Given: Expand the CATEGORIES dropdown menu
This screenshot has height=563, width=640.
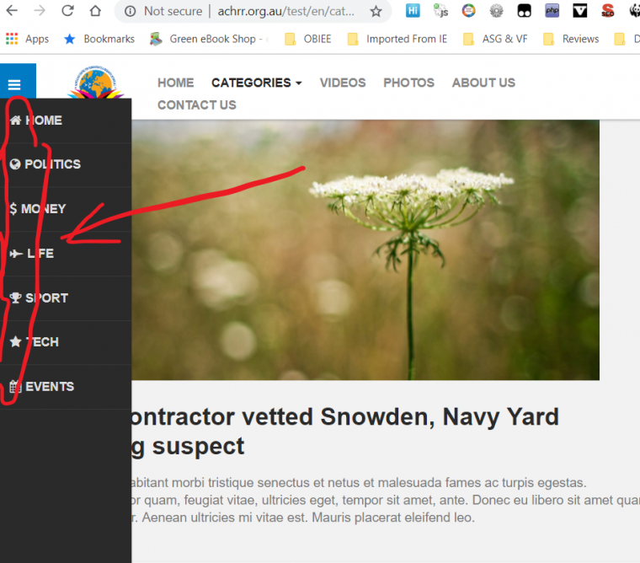Looking at the screenshot, I should (257, 83).
